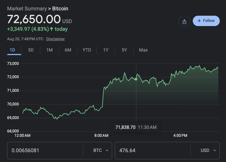The image size is (226, 162).
Task: Click the 8:00 AM axis label
Action: pyautogui.click(x=101, y=135)
